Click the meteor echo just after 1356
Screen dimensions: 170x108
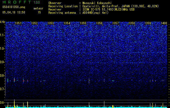[104, 80]
